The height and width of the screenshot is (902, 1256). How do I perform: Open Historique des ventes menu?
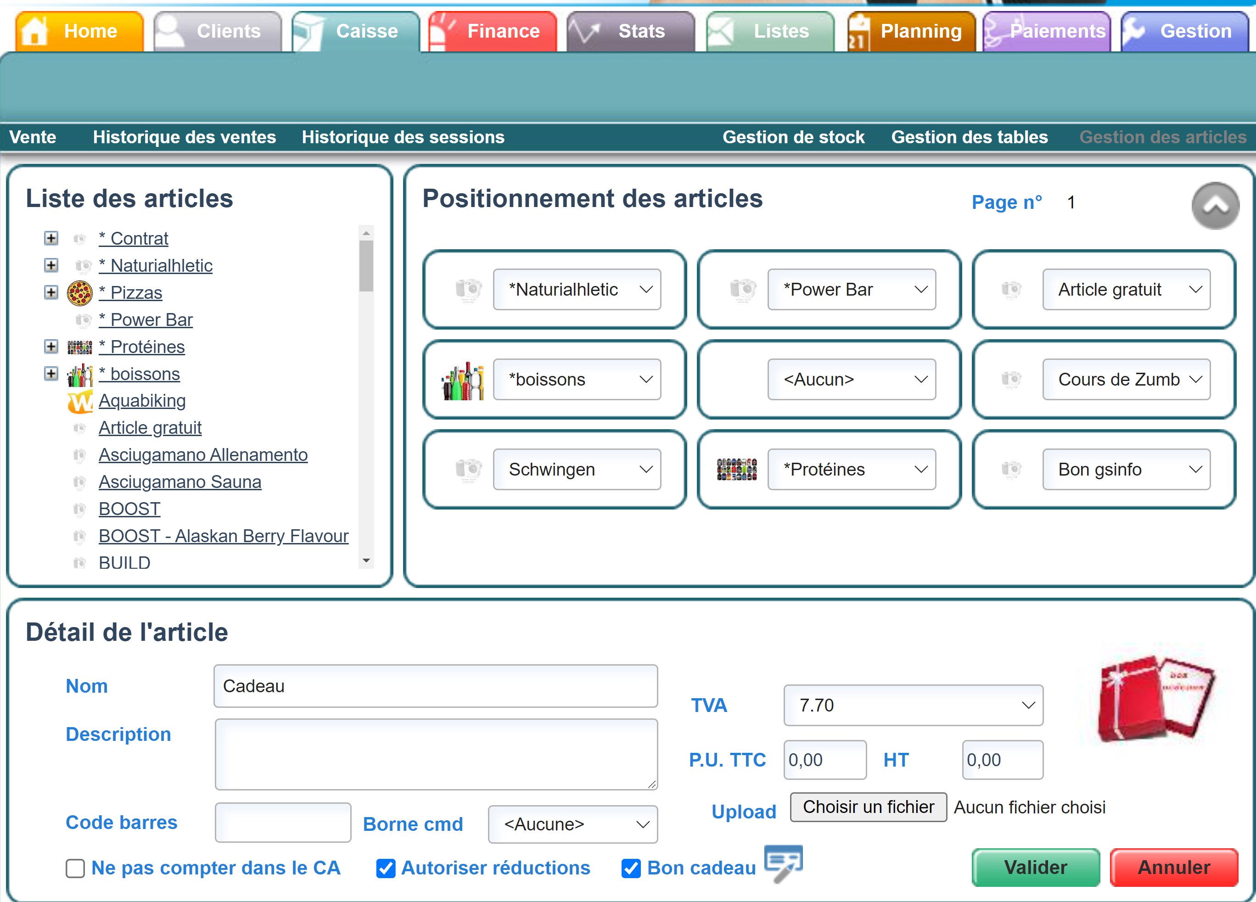click(185, 137)
